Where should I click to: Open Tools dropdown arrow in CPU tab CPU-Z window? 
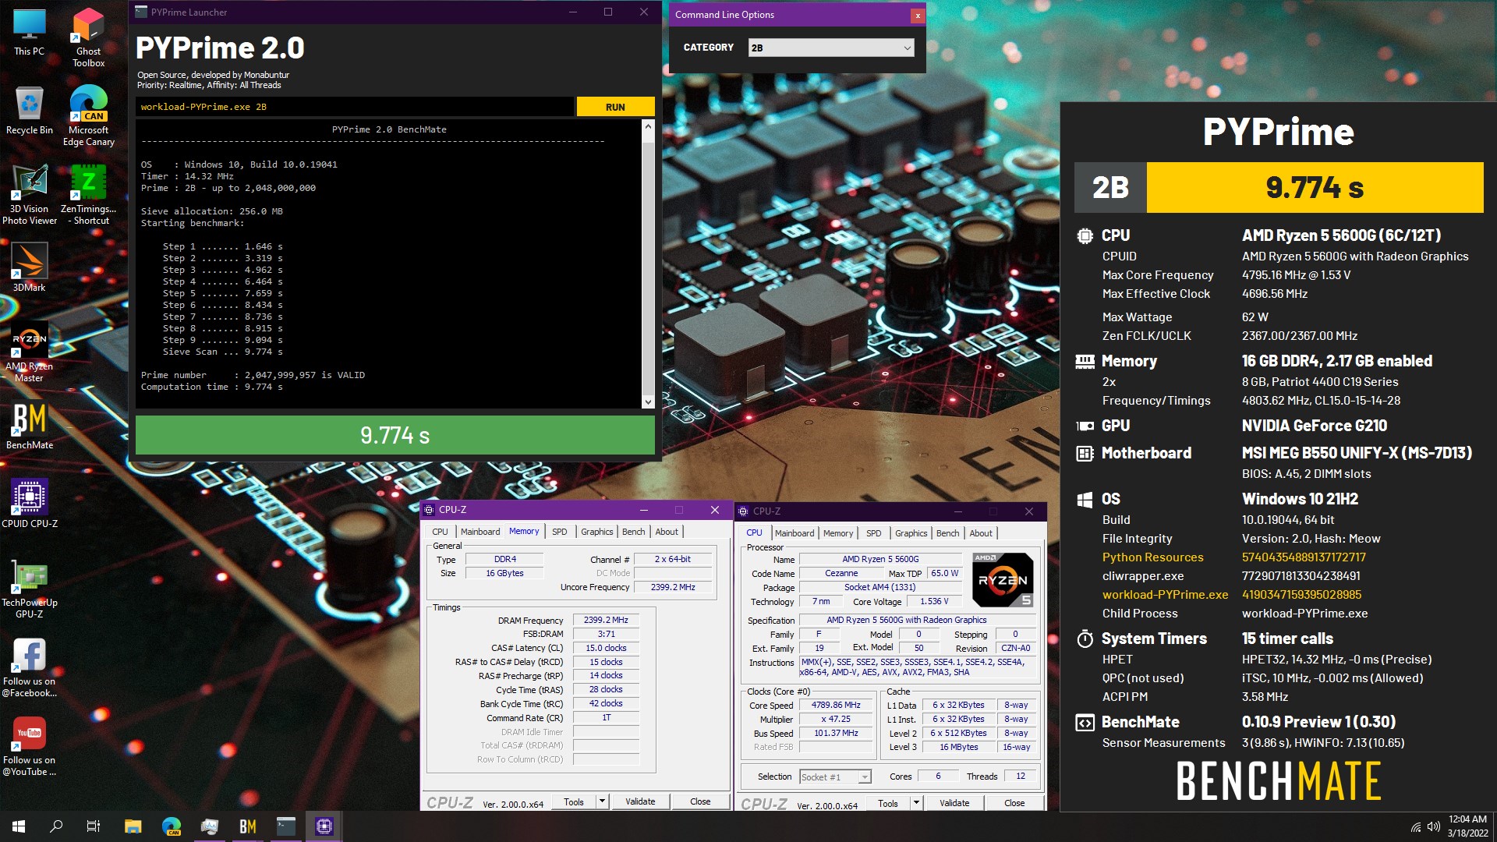[x=916, y=803]
